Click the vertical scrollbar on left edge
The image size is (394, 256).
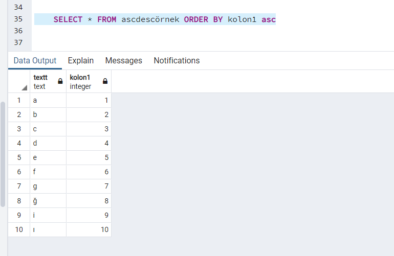coord(3,154)
